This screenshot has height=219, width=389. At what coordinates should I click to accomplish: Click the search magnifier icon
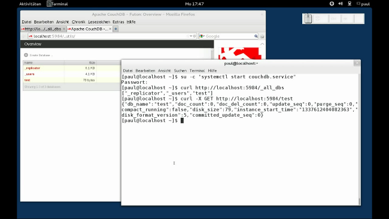[x=256, y=36]
